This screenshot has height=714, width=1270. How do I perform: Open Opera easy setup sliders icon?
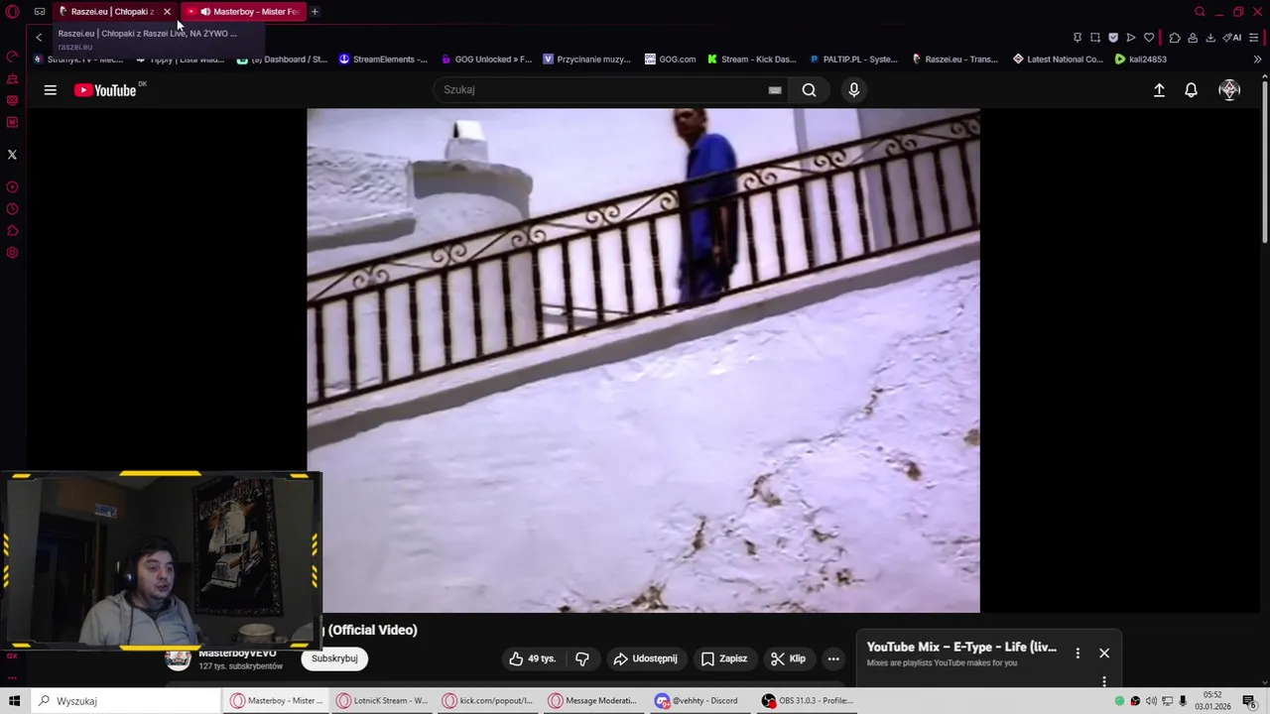point(1254,38)
